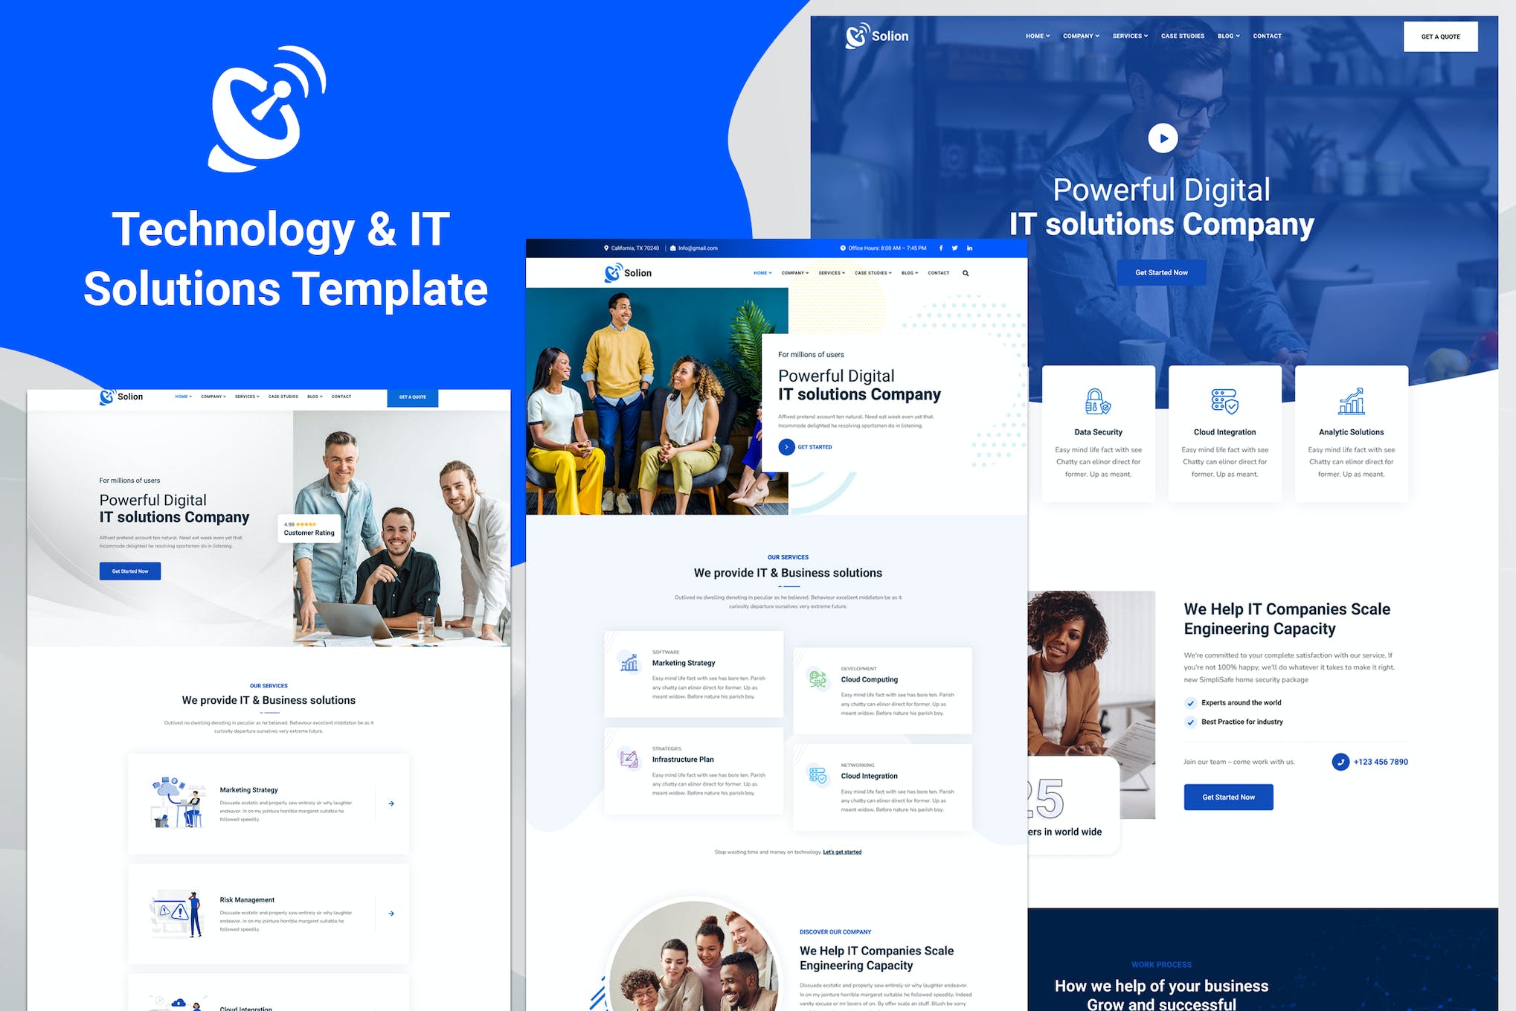Expand the SERVICES dropdown menu
The height and width of the screenshot is (1011, 1516).
coord(1129,36)
